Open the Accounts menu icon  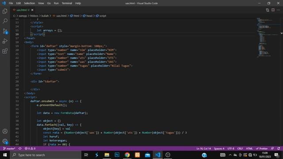coord(5,131)
